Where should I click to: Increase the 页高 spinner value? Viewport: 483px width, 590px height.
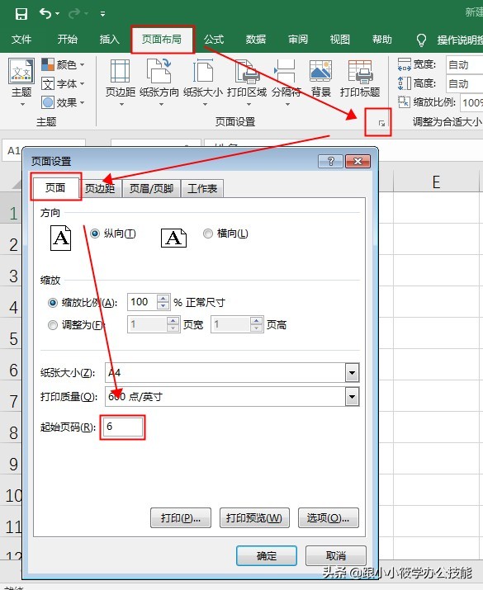pos(257,321)
